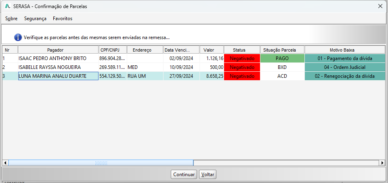Click the green PAGO situation cell
The width and height of the screenshot is (388, 183).
pyautogui.click(x=282, y=58)
